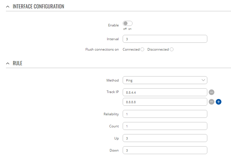Click into the Interval input field

[165, 39]
